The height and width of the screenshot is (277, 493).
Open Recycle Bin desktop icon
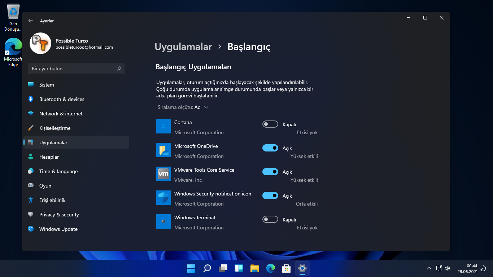pyautogui.click(x=13, y=17)
